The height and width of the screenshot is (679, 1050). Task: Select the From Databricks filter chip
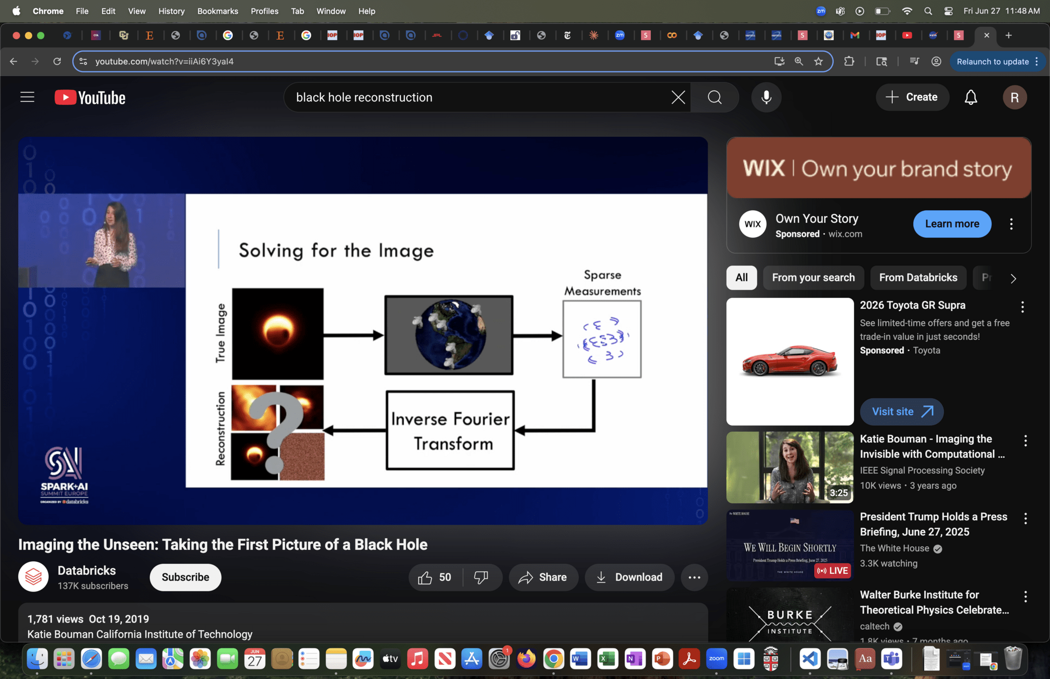tap(918, 278)
